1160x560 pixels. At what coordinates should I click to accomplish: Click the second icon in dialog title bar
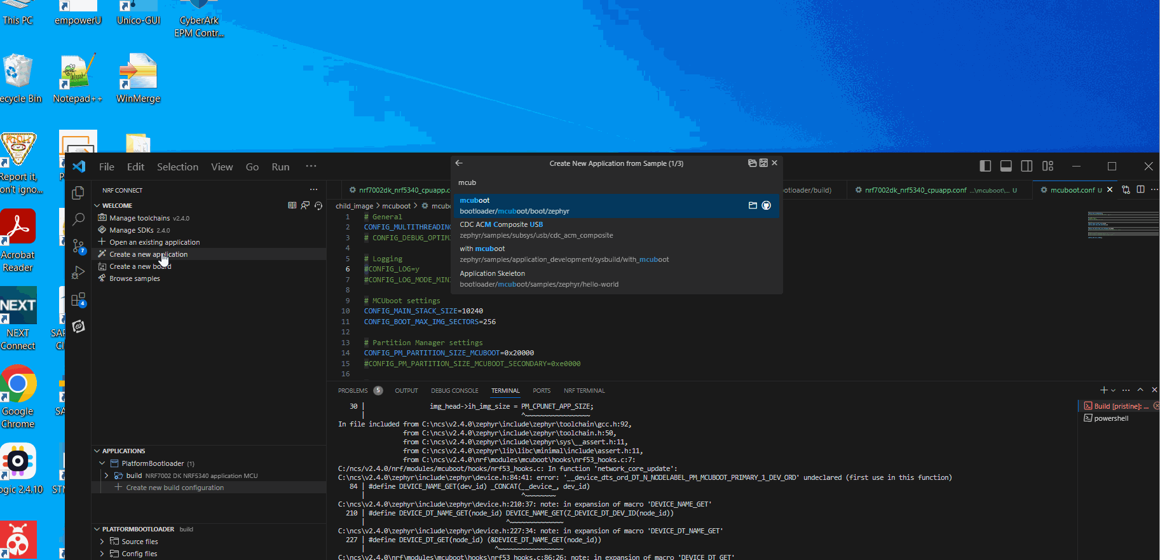point(763,163)
